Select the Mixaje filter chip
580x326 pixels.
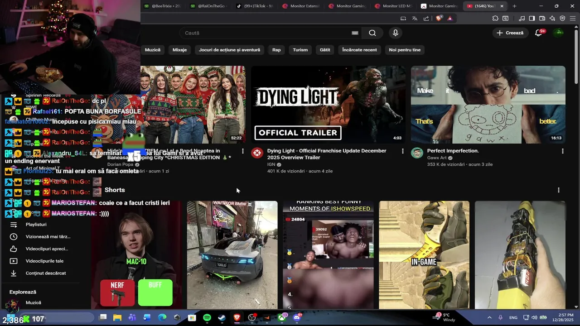(179, 50)
